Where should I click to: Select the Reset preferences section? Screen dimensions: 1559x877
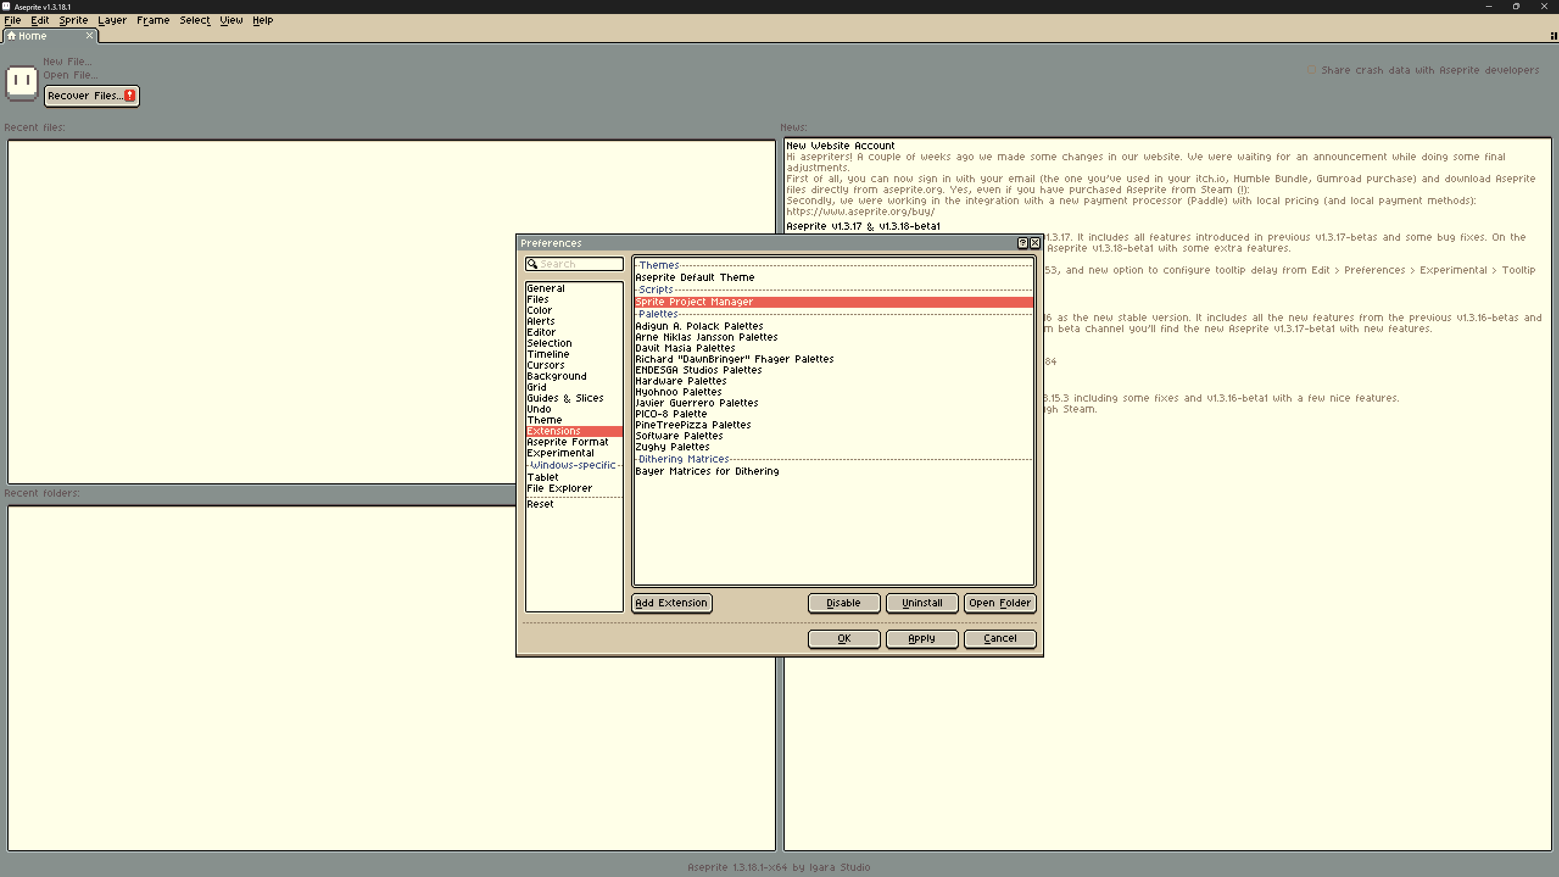574,504
